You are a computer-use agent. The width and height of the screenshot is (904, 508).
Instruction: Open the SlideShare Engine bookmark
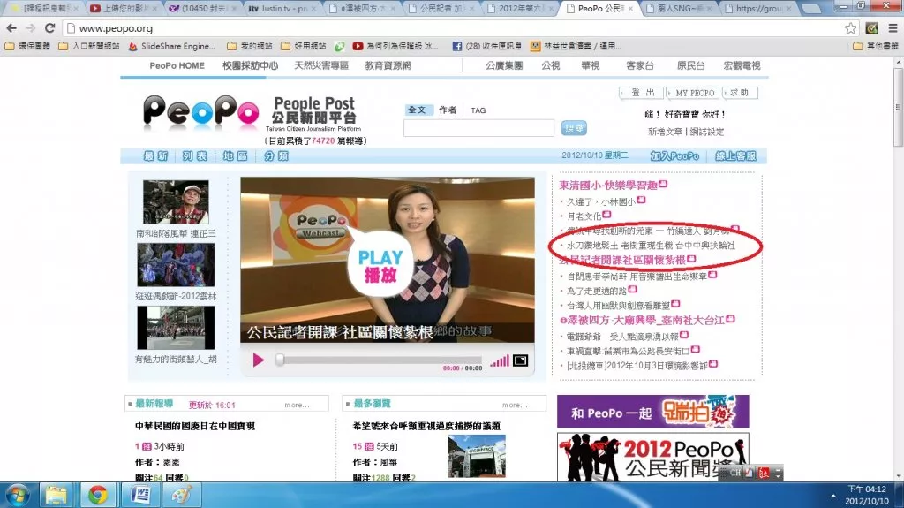point(172,46)
